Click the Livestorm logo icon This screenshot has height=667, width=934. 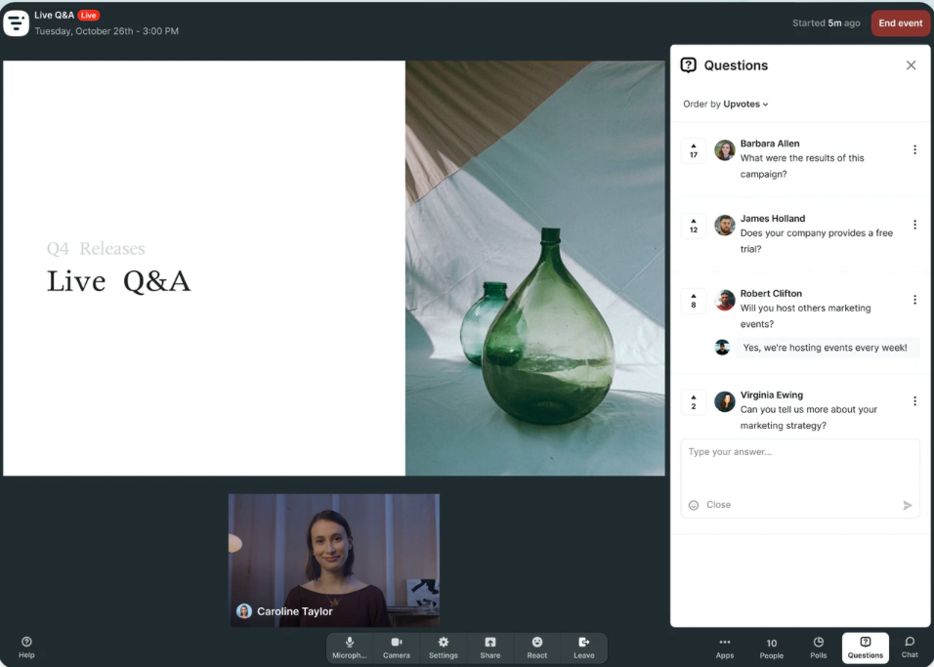pyautogui.click(x=16, y=23)
